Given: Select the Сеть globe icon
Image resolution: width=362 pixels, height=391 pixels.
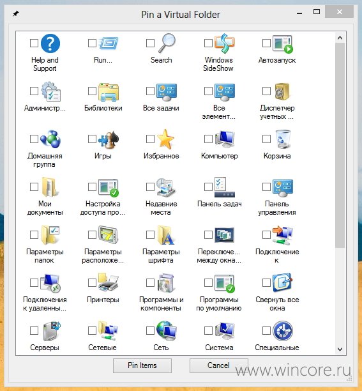Looking at the screenshot, I should point(167,331).
